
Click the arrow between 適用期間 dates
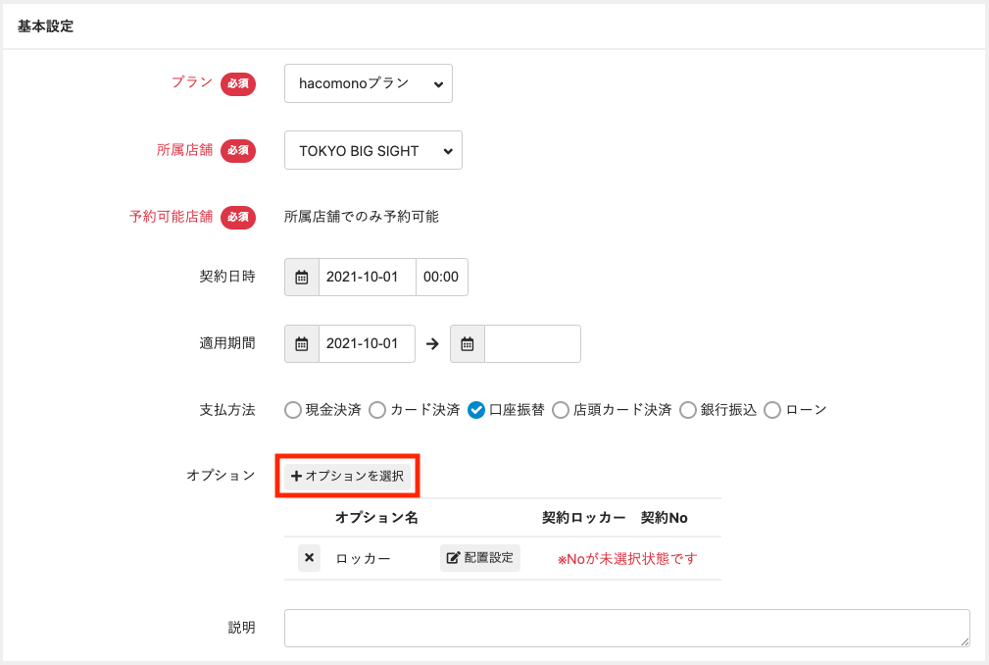[432, 344]
